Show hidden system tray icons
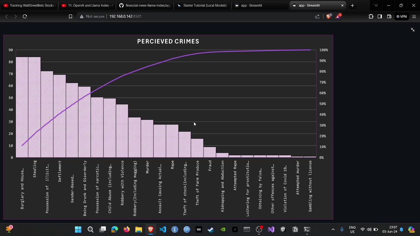 333,229
